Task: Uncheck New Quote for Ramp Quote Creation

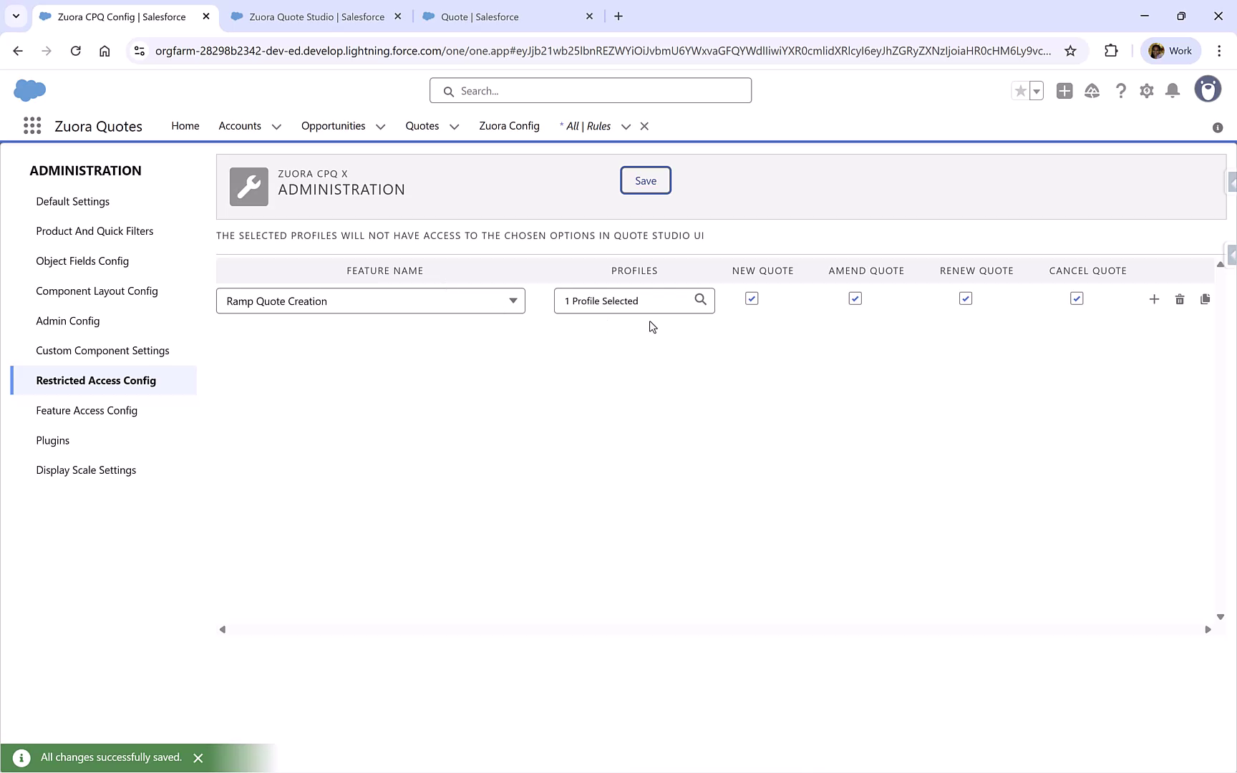Action: click(751, 298)
